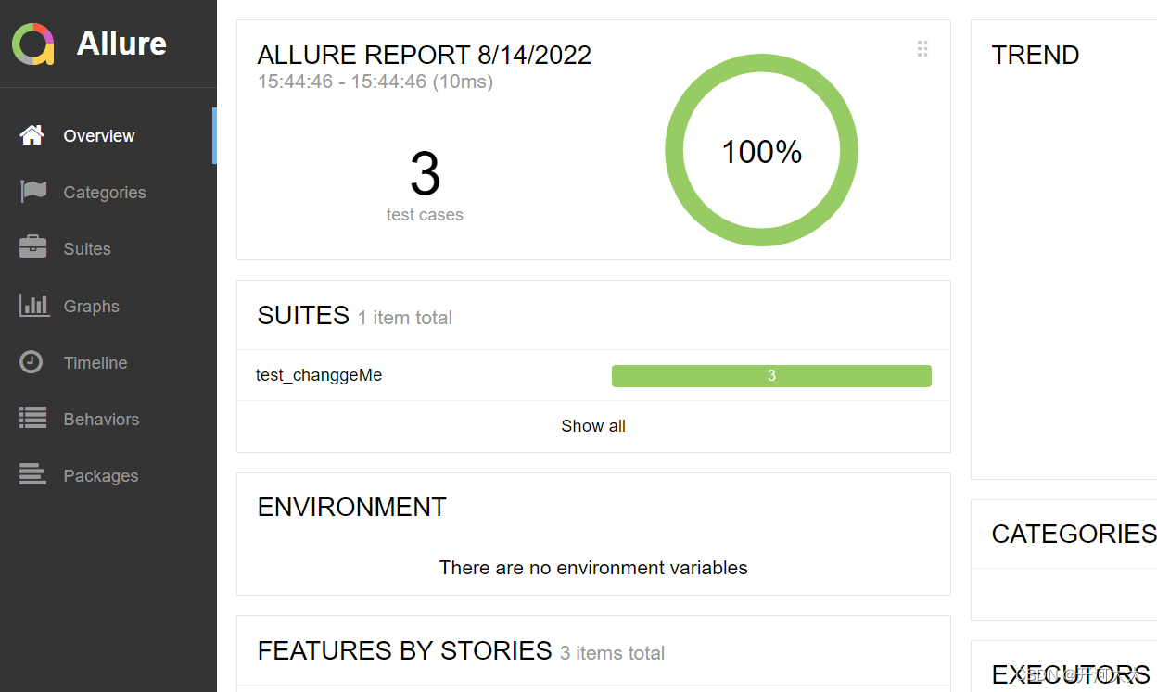The height and width of the screenshot is (692, 1157).
Task: Click the Allure logo icon
Action: coord(33,44)
